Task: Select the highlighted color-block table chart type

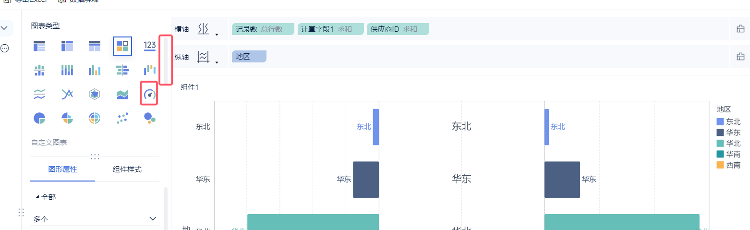Action: pyautogui.click(x=122, y=46)
